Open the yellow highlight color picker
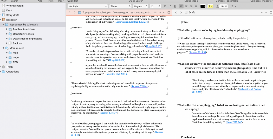Viewport: 273px width, 139px height. [210, 6]
